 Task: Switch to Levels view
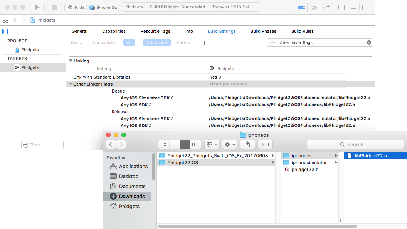tap(183, 42)
